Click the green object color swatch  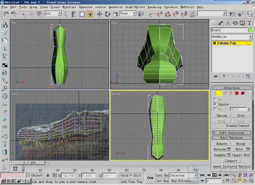click(251, 30)
